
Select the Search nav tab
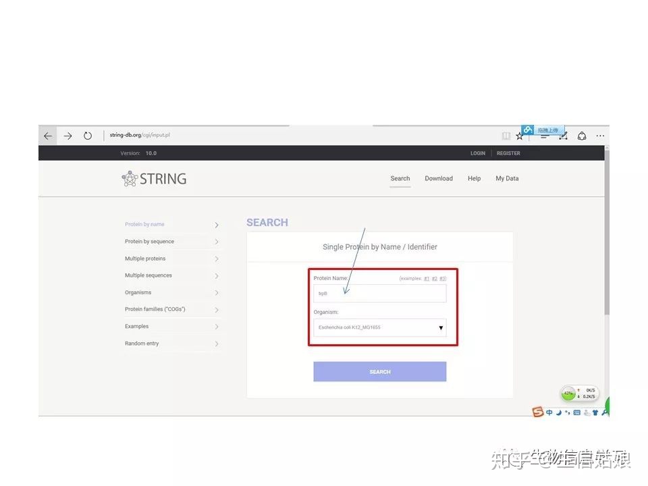click(400, 178)
